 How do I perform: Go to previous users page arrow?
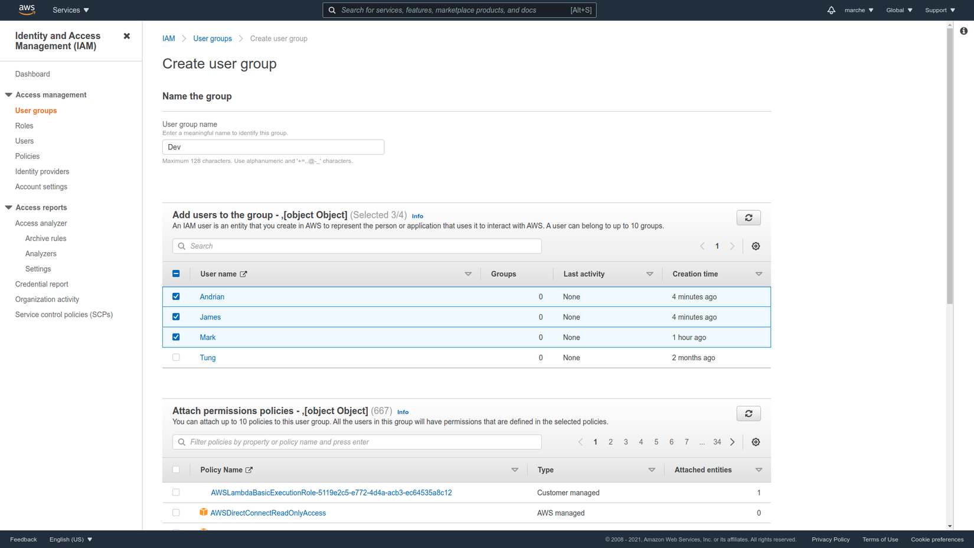click(x=702, y=246)
